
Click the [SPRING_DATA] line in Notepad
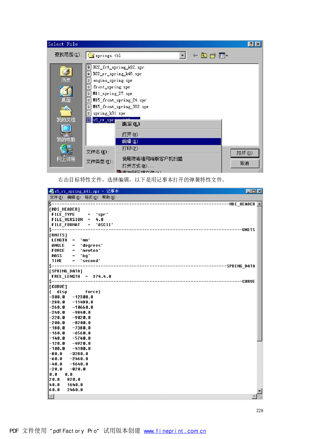[66, 271]
